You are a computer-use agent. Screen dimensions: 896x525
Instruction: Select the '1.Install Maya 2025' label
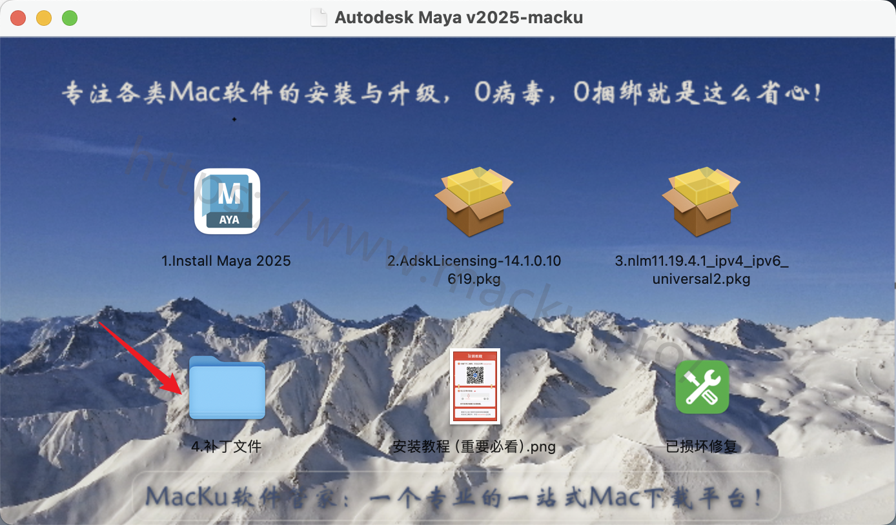[x=226, y=261]
